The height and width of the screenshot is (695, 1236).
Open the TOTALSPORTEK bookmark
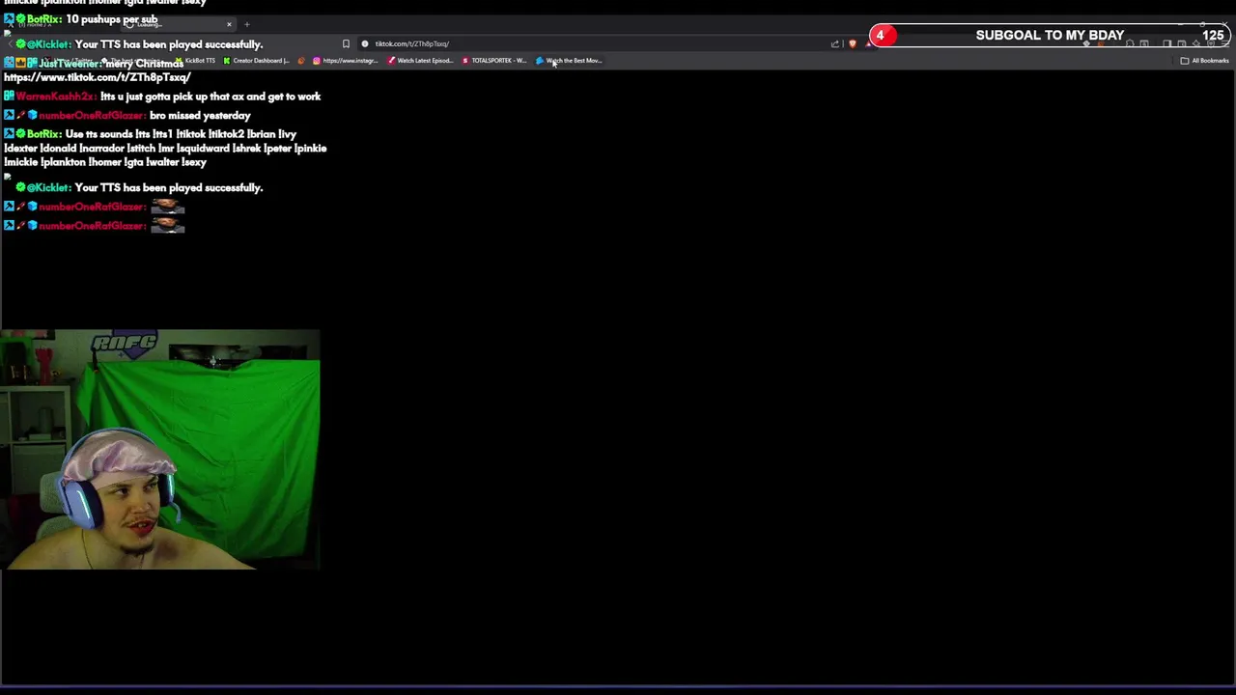click(x=494, y=61)
